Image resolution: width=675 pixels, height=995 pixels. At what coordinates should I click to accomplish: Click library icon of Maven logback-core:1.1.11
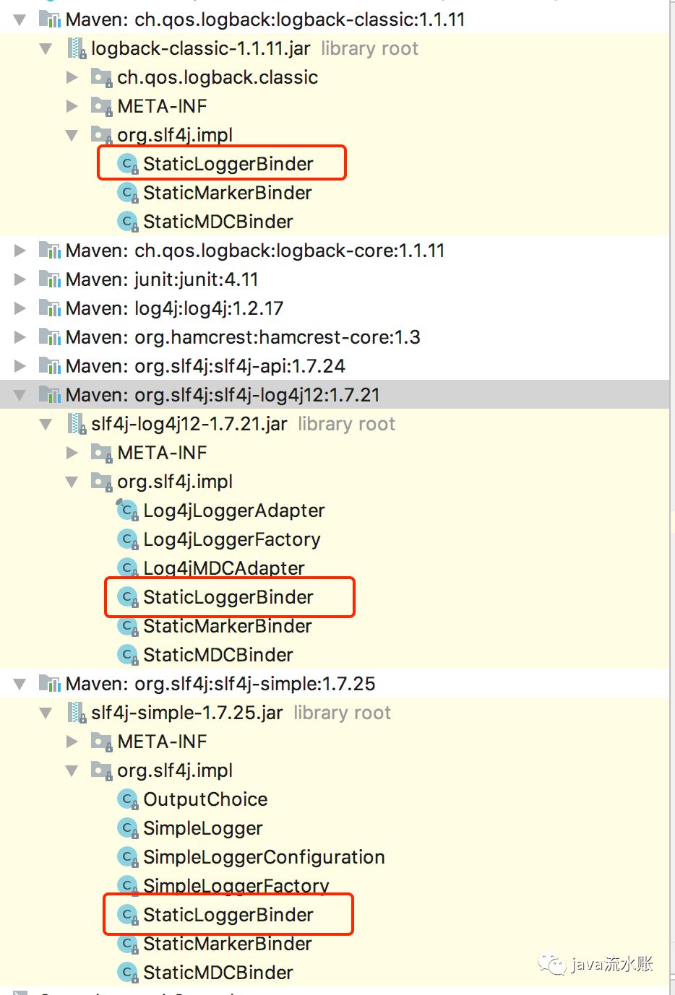[50, 251]
